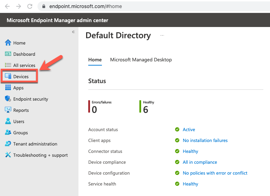Click the Active account status link
270x196 pixels.
[189, 129]
